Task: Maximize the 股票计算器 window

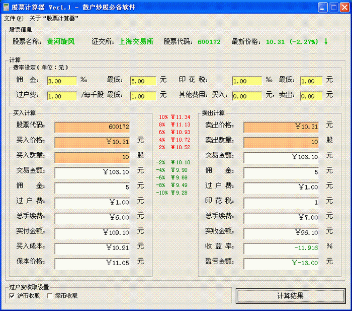Action: pos(333,7)
